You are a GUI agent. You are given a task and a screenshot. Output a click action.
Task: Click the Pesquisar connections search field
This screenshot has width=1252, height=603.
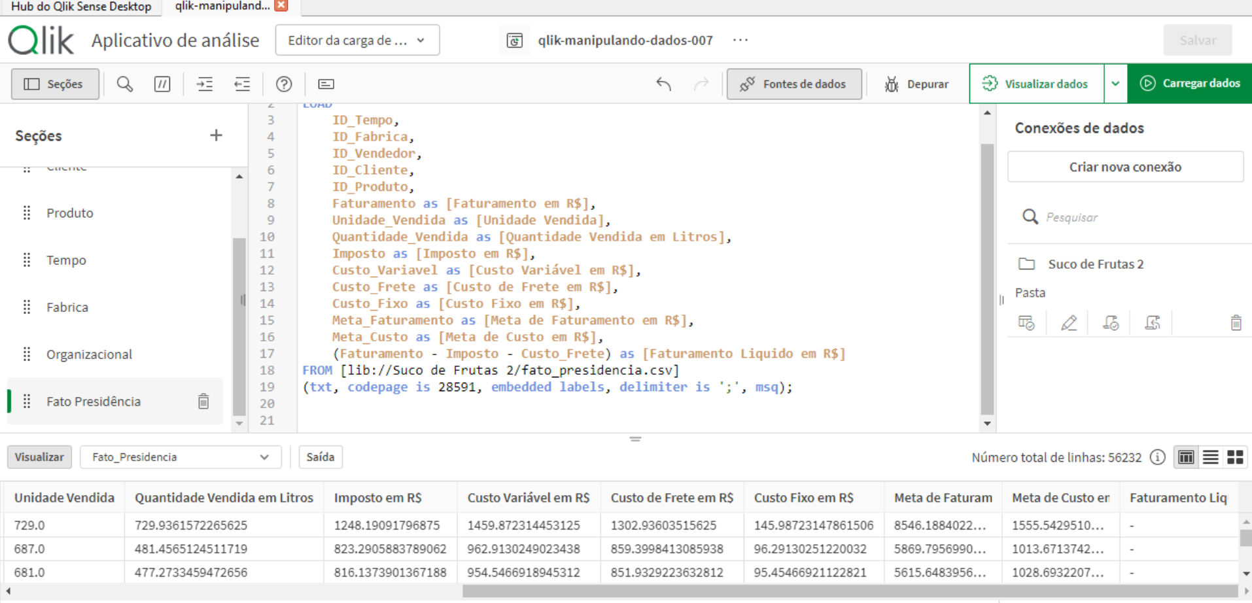1138,217
